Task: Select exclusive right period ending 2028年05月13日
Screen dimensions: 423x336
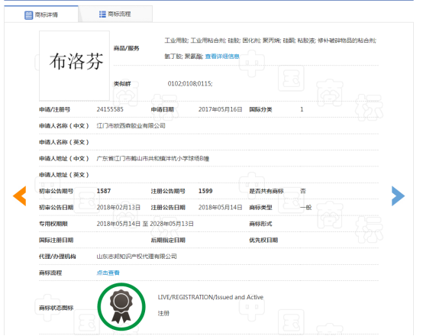Action: [x=145, y=224]
